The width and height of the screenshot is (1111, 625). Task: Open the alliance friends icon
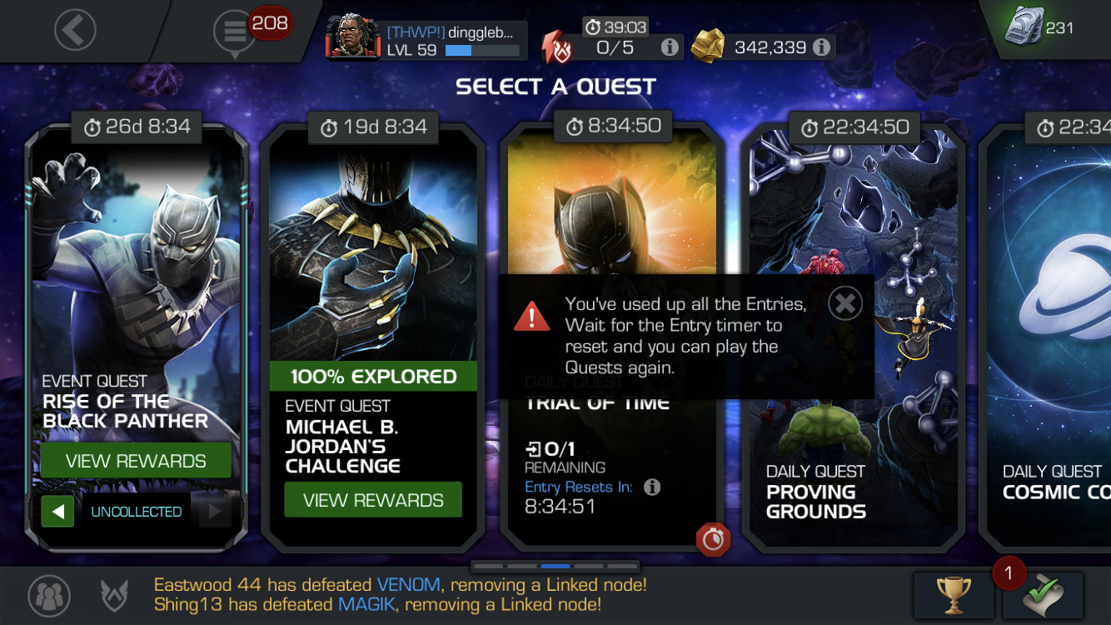[x=49, y=596]
